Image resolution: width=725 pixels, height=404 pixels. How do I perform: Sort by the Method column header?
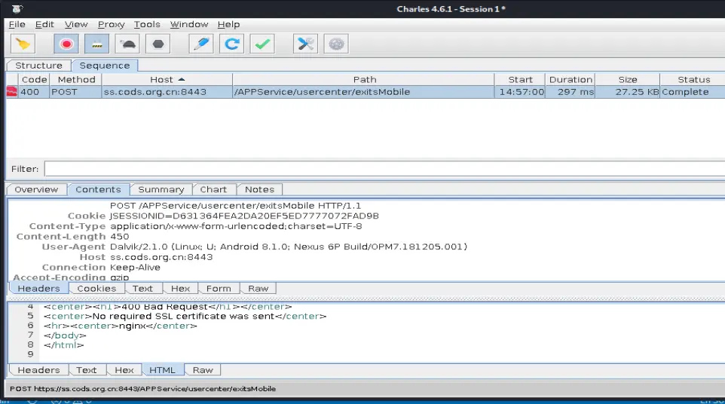coord(76,79)
